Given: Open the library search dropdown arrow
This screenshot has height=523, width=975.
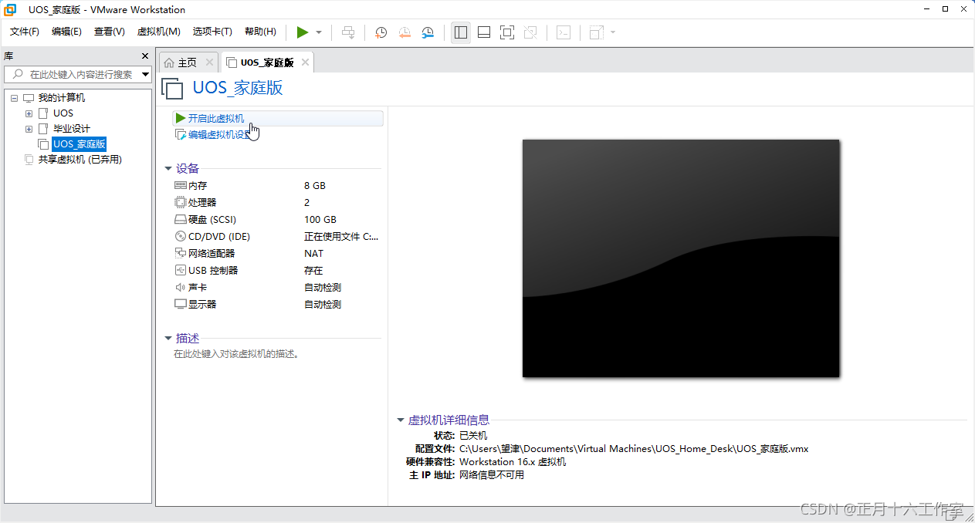Looking at the screenshot, I should tap(146, 74).
